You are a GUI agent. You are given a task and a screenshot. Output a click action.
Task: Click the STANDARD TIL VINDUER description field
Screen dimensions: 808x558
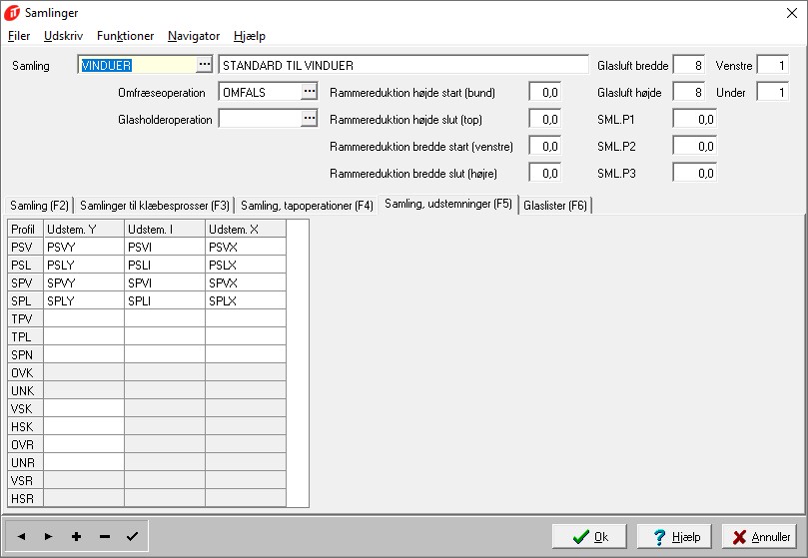(x=404, y=65)
